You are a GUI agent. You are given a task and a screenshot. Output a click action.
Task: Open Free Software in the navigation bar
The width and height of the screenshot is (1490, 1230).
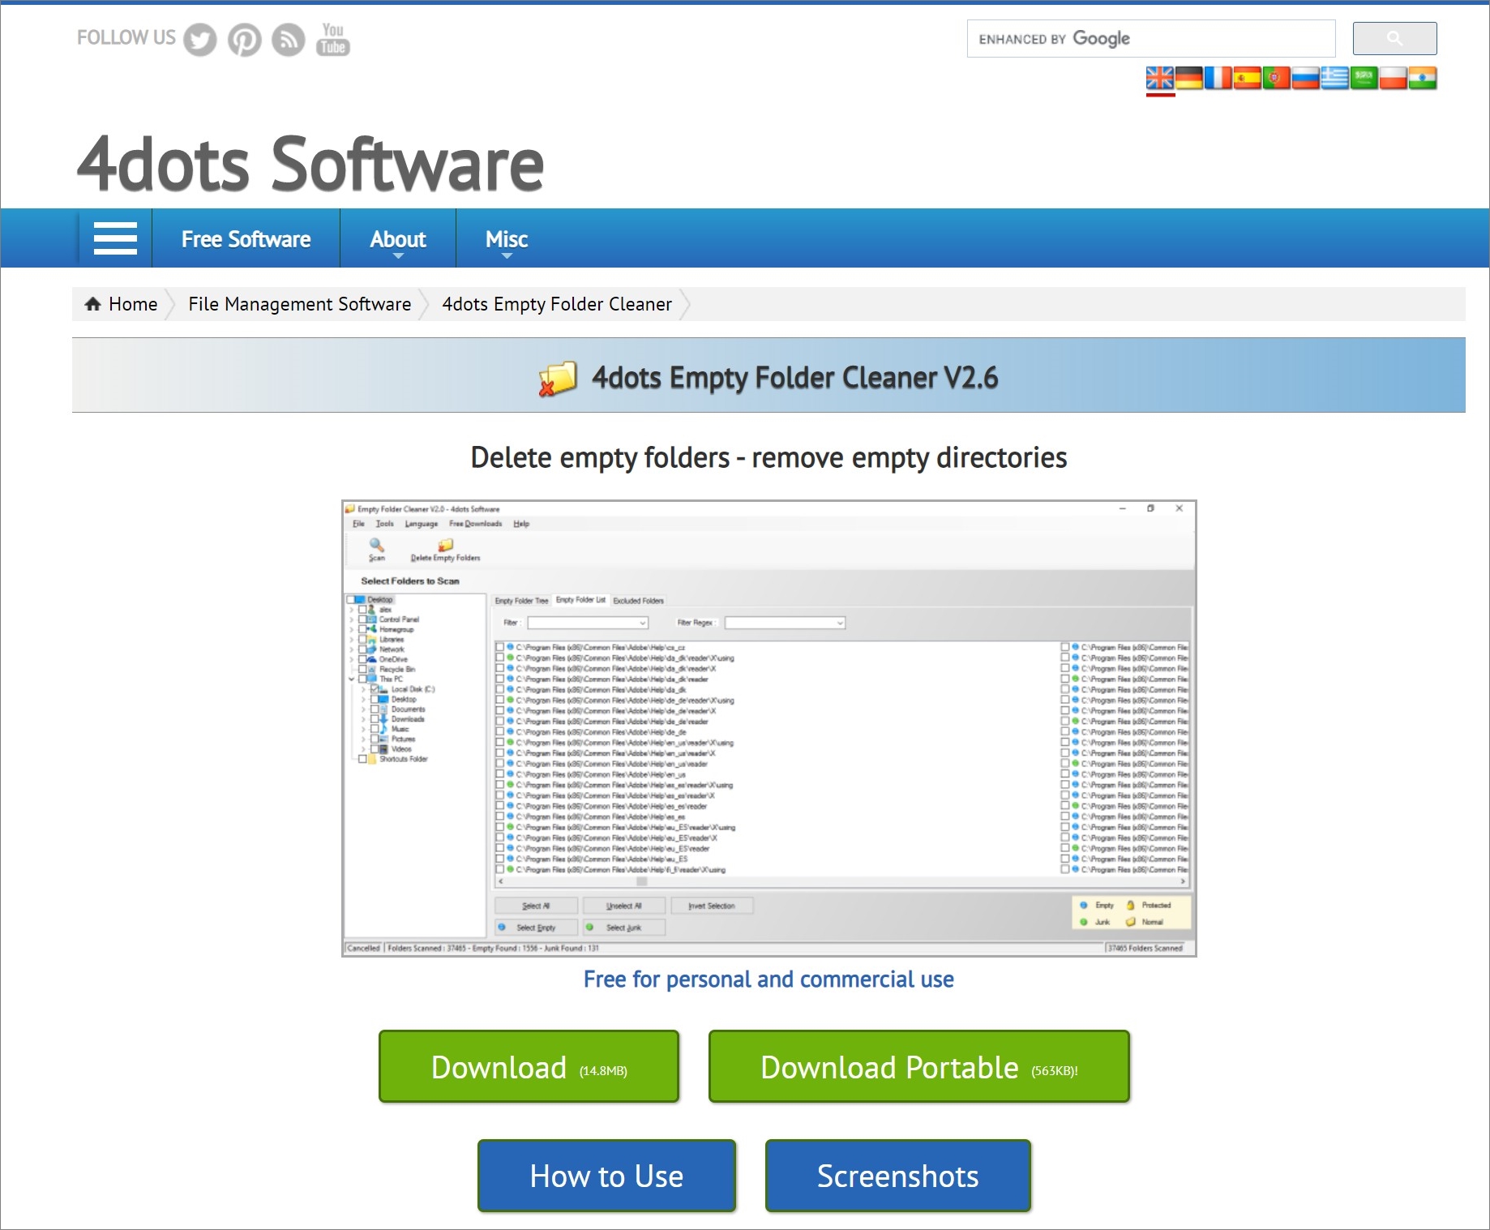pos(246,238)
